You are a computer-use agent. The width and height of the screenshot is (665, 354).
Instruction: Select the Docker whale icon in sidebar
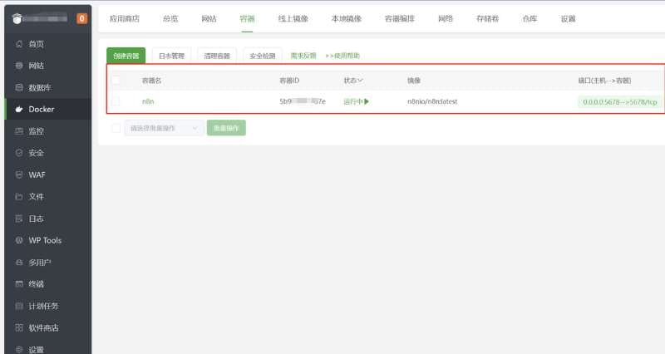coord(18,109)
